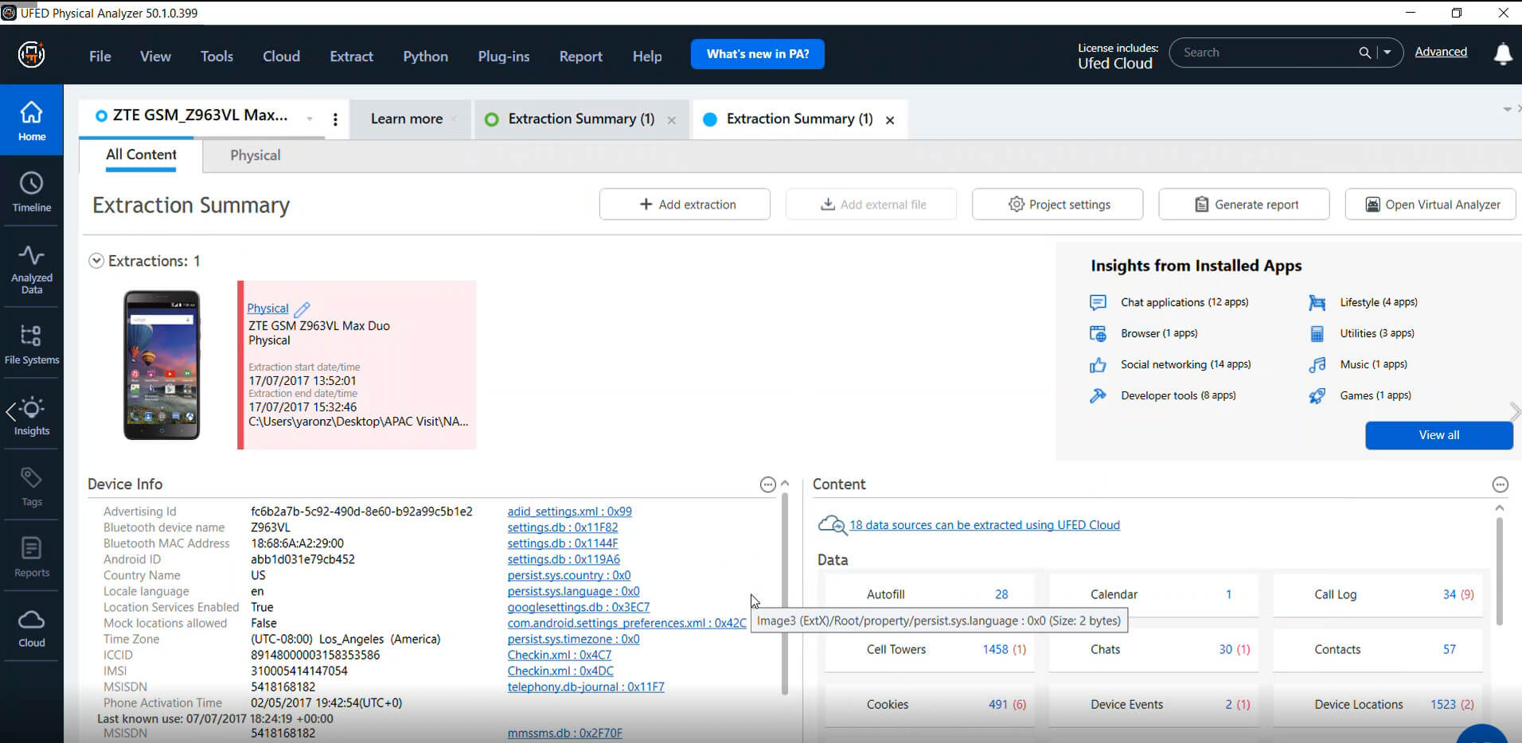Viewport: 1522px width, 743px height.
Task: Open the adid_settings.xml : 0x99 link
Action: click(569, 512)
